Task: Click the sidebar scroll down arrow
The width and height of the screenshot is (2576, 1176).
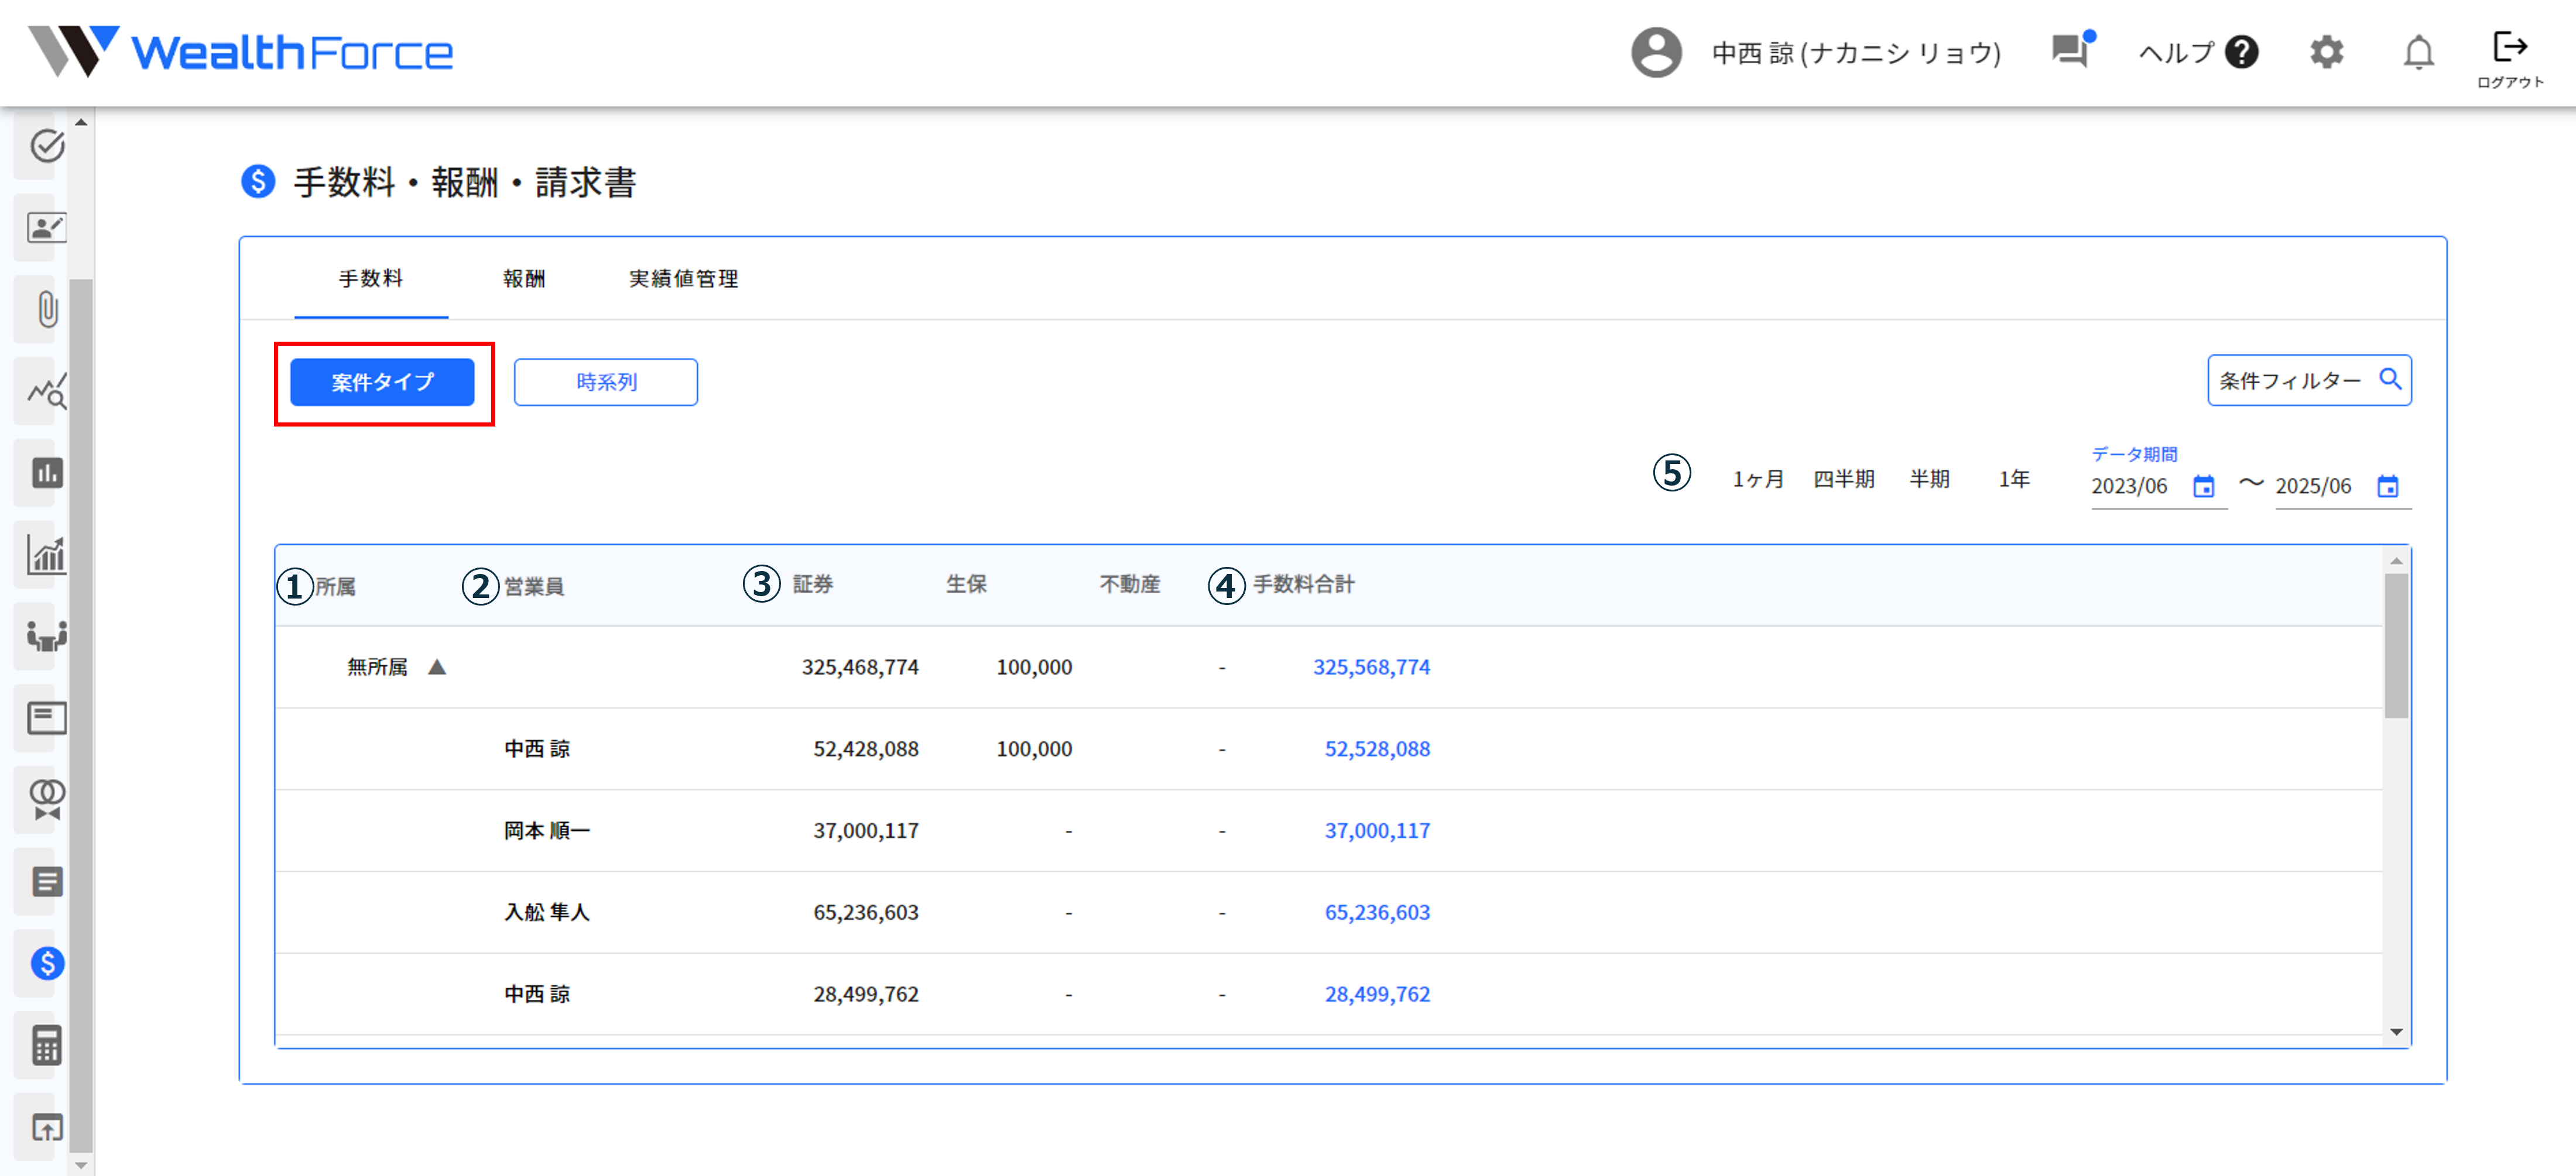Action: coord(81,1165)
